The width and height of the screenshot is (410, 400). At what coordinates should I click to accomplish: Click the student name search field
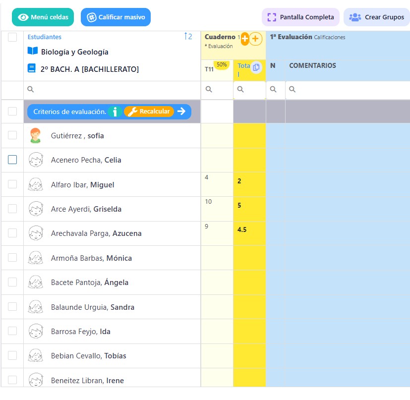click(x=112, y=90)
